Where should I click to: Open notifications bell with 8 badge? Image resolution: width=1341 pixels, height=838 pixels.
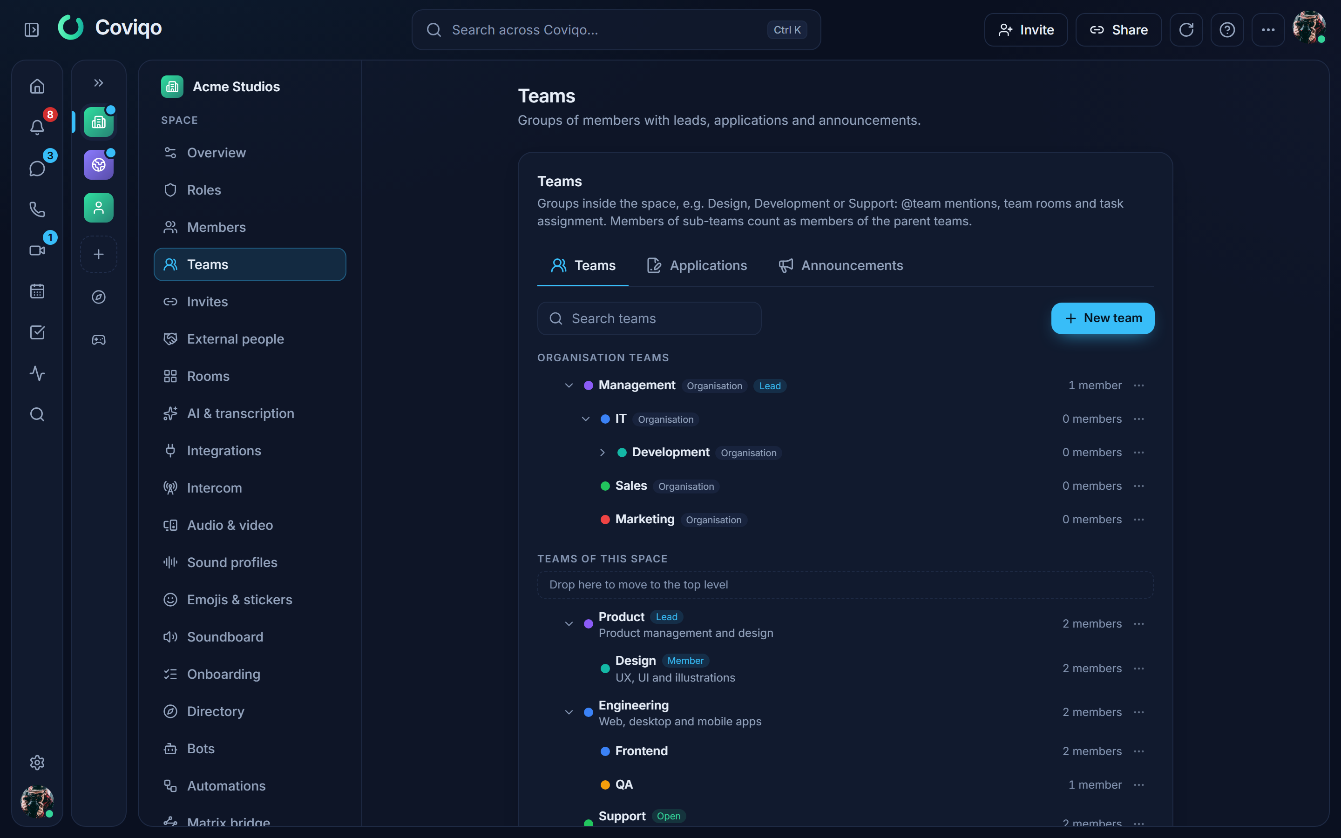point(37,127)
